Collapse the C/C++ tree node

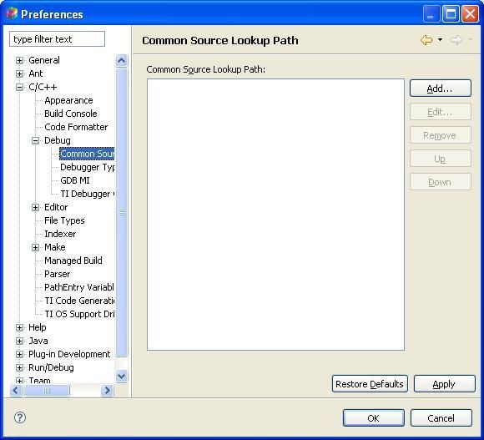tap(19, 88)
